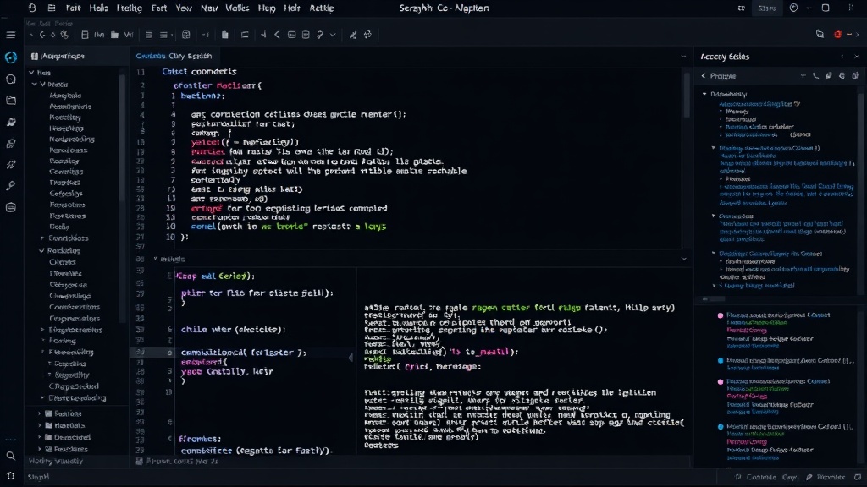The width and height of the screenshot is (867, 487).
Task: Open the right panel's vertical dots options
Action: point(842,57)
